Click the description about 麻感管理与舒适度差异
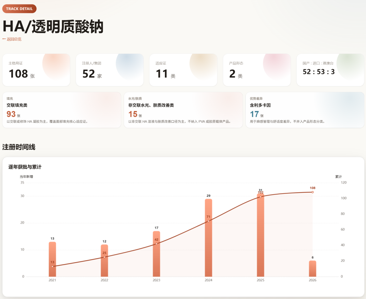Screen dimensions: 366x299 287,122
